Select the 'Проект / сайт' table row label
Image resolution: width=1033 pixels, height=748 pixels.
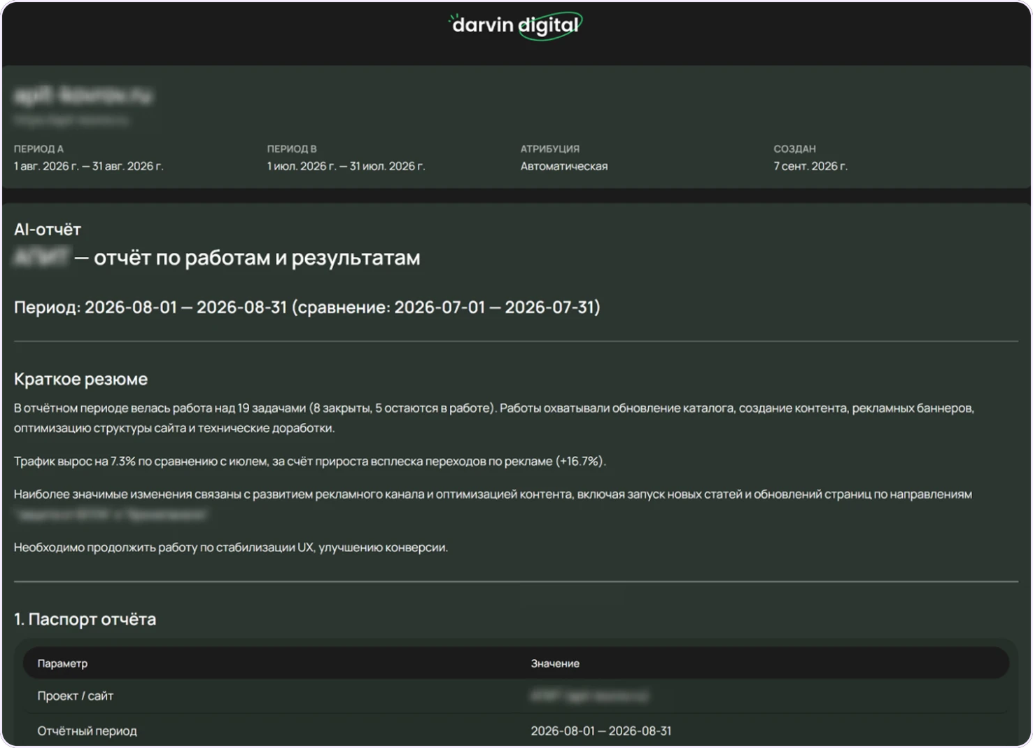[75, 695]
